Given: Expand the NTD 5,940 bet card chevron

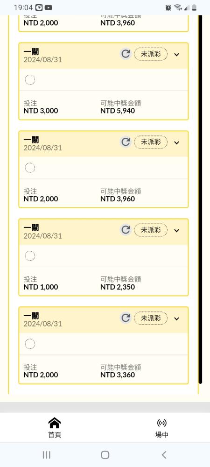Looking at the screenshot, I should [x=177, y=55].
